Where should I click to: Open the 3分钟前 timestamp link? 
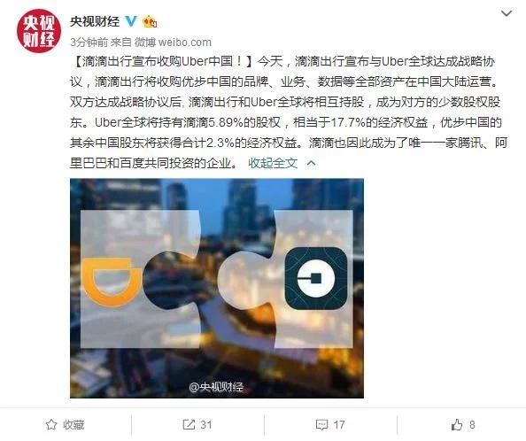point(89,43)
